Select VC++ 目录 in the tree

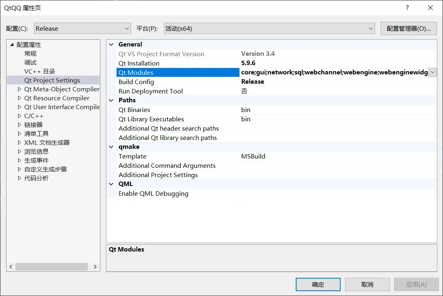point(40,72)
